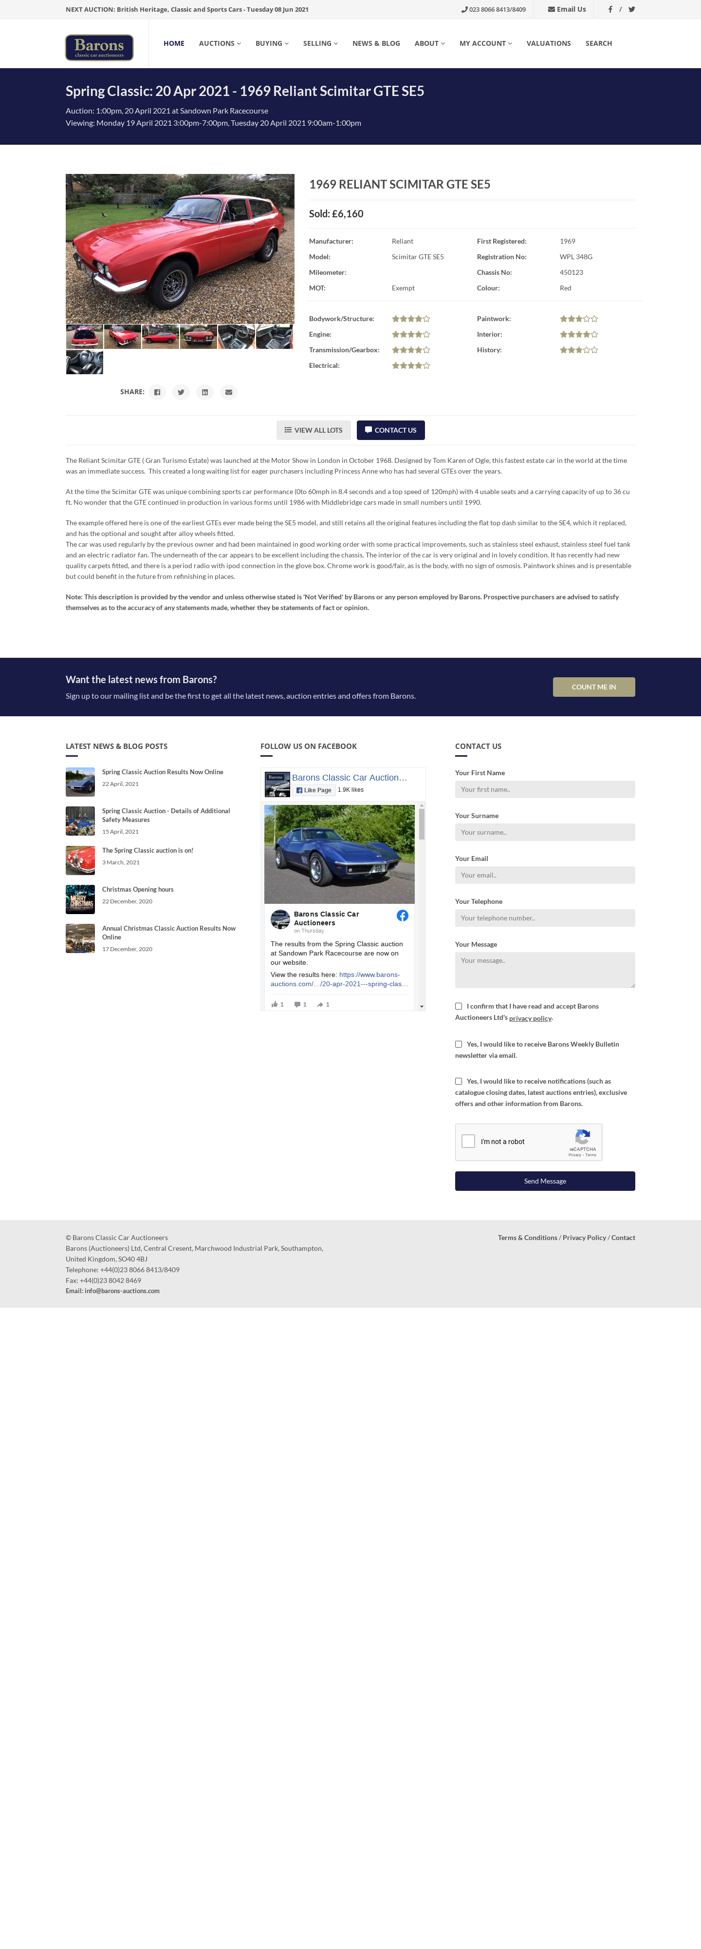This screenshot has width=701, height=1949.
Task: Click the share arrow under the Facebook post
Action: (x=320, y=1004)
